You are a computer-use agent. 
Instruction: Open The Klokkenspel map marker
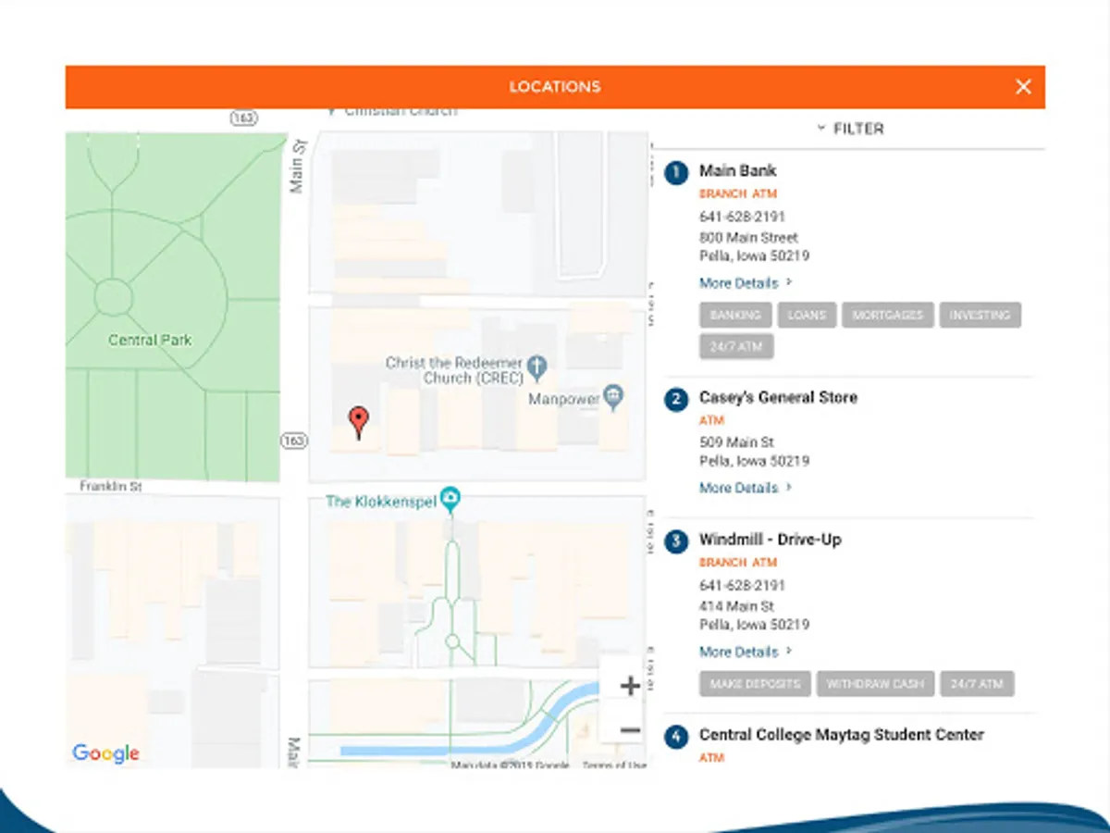(450, 501)
